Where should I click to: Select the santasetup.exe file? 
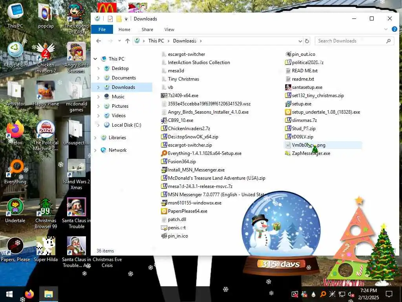click(304, 87)
